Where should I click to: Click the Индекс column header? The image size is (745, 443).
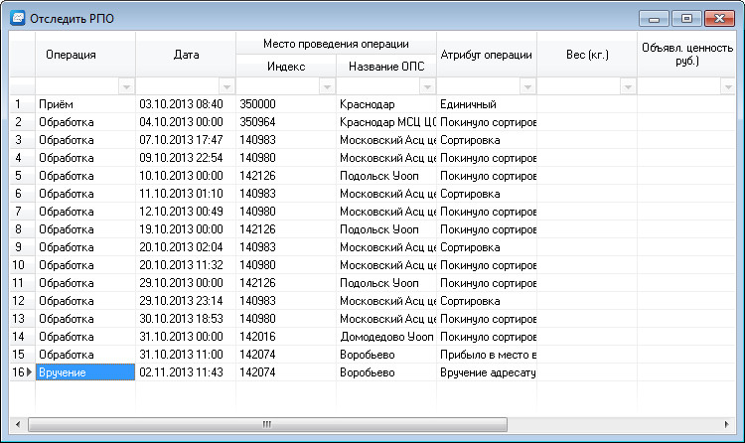pos(286,66)
